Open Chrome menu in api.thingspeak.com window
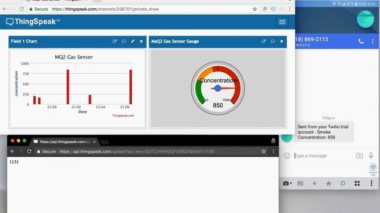 273,151
